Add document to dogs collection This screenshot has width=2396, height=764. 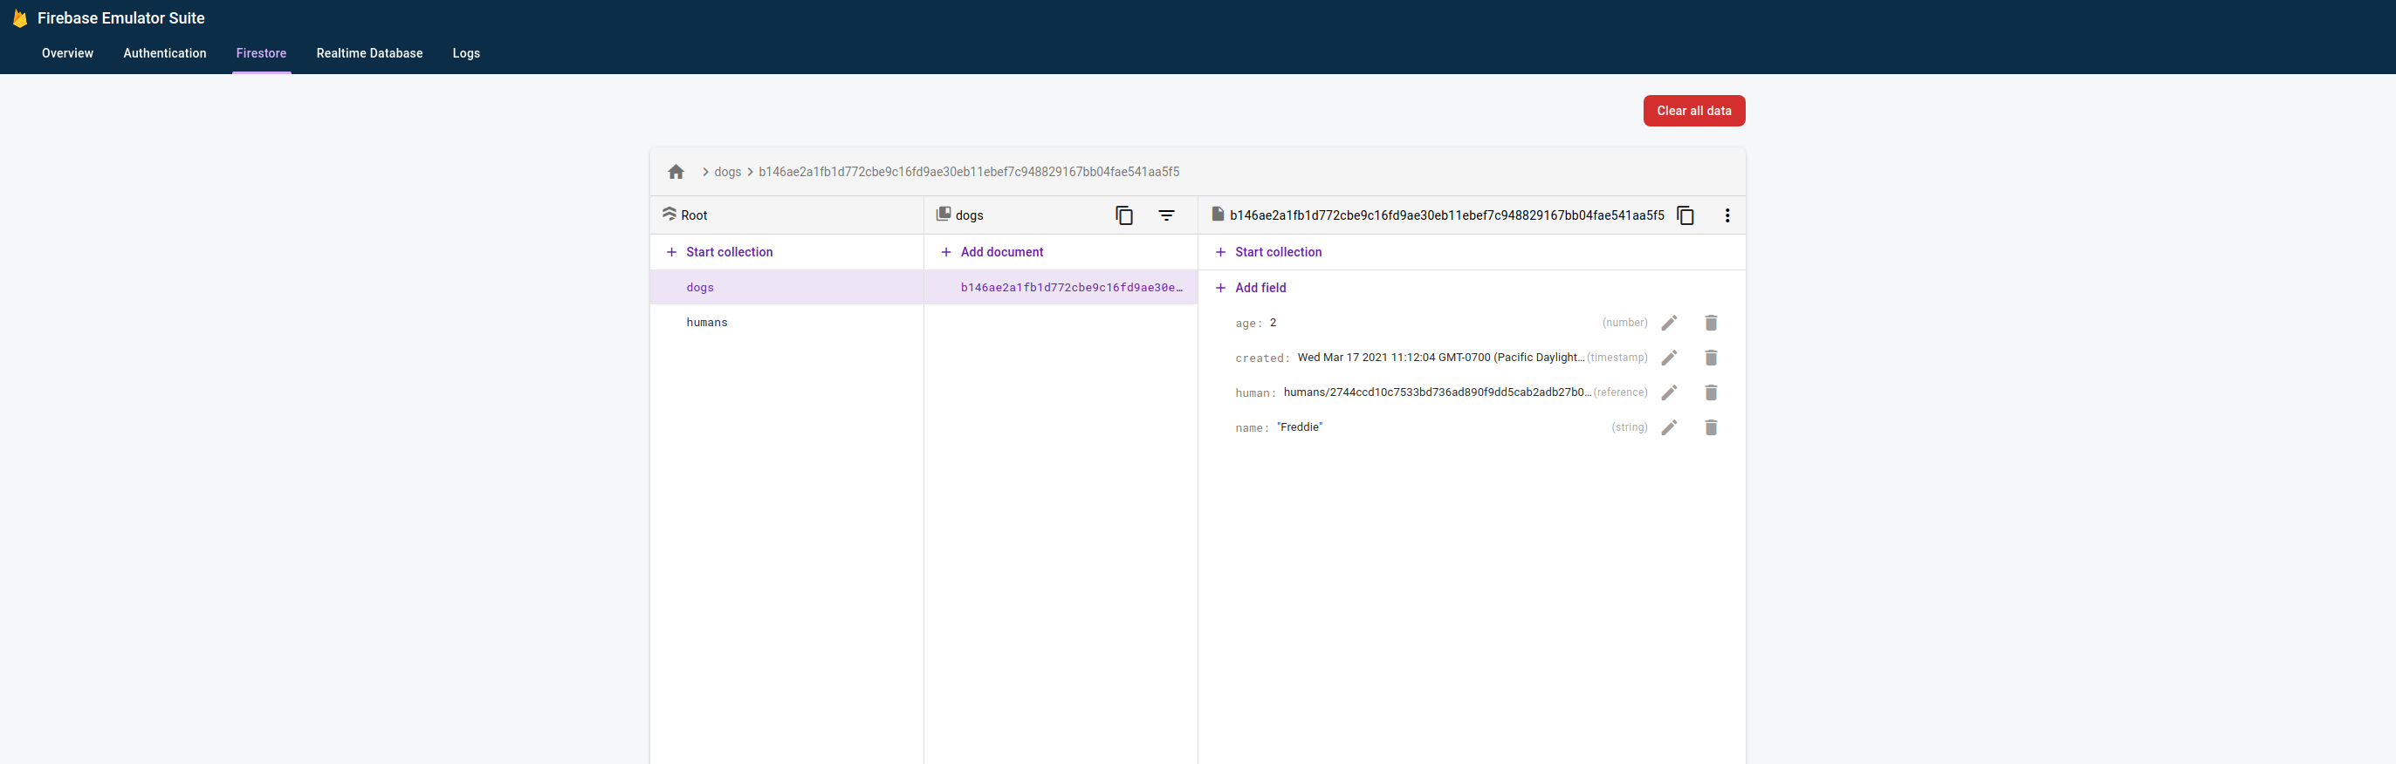tap(992, 252)
